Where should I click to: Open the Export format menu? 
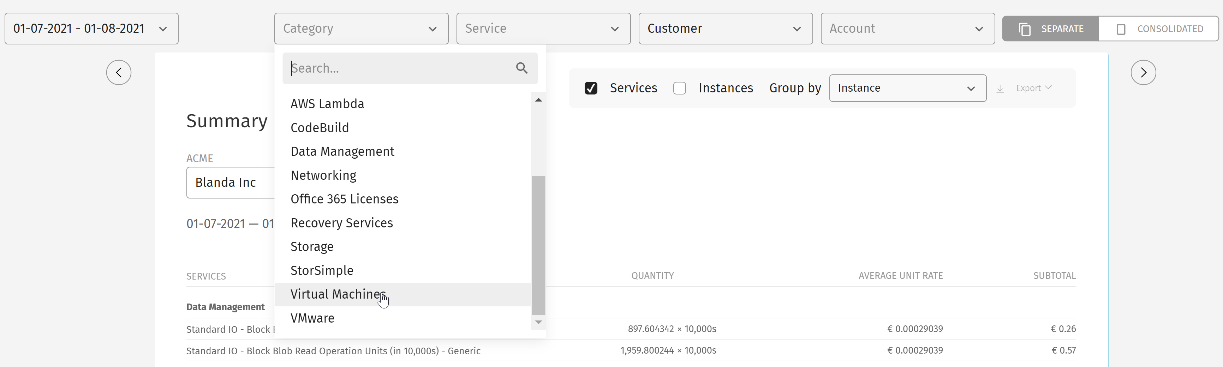tap(1033, 88)
